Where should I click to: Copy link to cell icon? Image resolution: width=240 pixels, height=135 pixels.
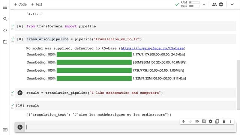click(x=197, y=121)
